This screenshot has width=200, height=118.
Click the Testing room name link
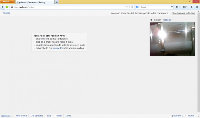tap(7, 13)
